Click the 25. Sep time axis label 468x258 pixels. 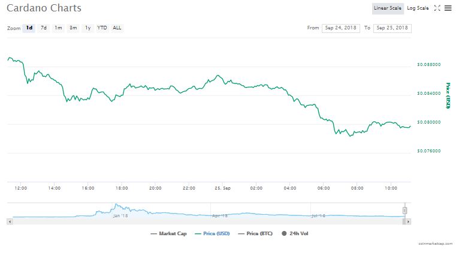[223, 188]
